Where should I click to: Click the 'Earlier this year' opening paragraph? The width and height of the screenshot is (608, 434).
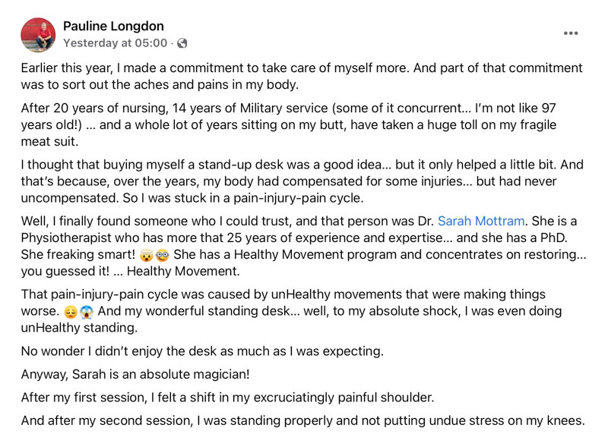click(x=302, y=77)
